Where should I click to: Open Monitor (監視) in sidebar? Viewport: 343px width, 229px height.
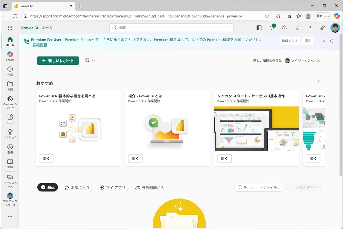(x=10, y=149)
